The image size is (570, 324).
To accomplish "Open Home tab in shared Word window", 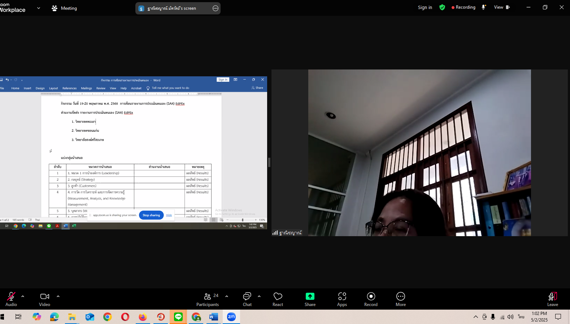I will click(x=15, y=88).
